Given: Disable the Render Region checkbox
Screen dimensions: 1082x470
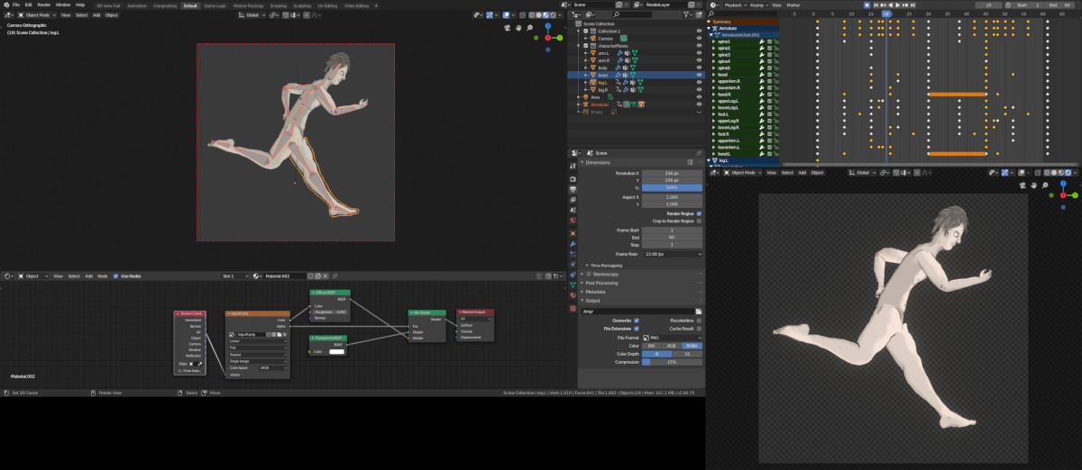Looking at the screenshot, I should [699, 213].
